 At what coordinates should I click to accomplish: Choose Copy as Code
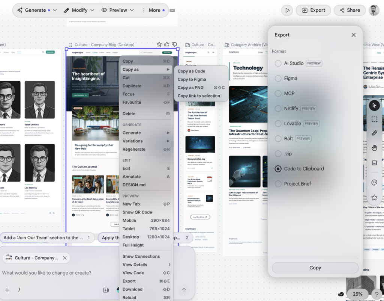[x=201, y=71]
